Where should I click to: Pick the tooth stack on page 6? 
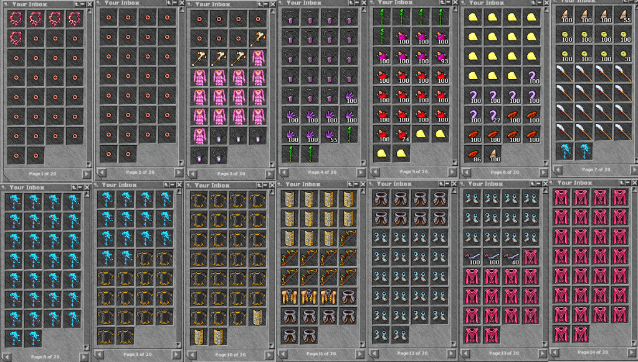[493, 155]
